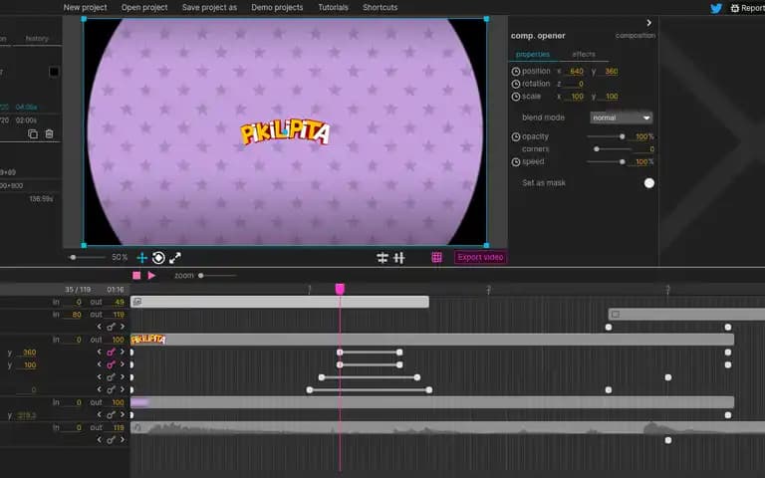Toggle the rotation keyframe stopwatch
The height and width of the screenshot is (478, 765).
coord(516,84)
